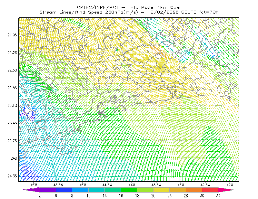Click the gold color bar segment
This screenshot has height=199, width=258.
pos(178,190)
